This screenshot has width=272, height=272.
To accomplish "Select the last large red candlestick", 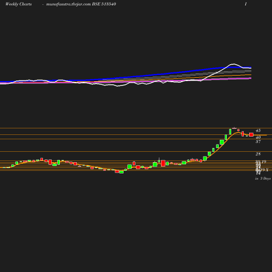I will click(251, 134).
